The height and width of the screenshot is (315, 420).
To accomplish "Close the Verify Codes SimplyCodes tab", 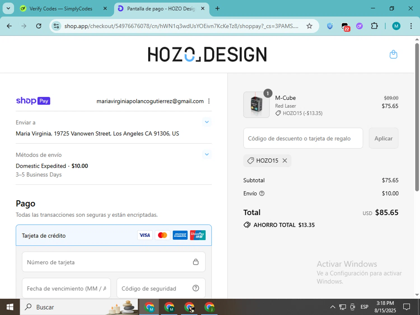I will [x=105, y=8].
